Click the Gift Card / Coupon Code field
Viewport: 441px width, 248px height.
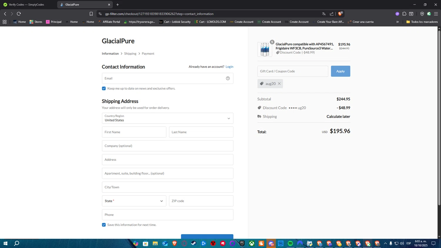293,71
